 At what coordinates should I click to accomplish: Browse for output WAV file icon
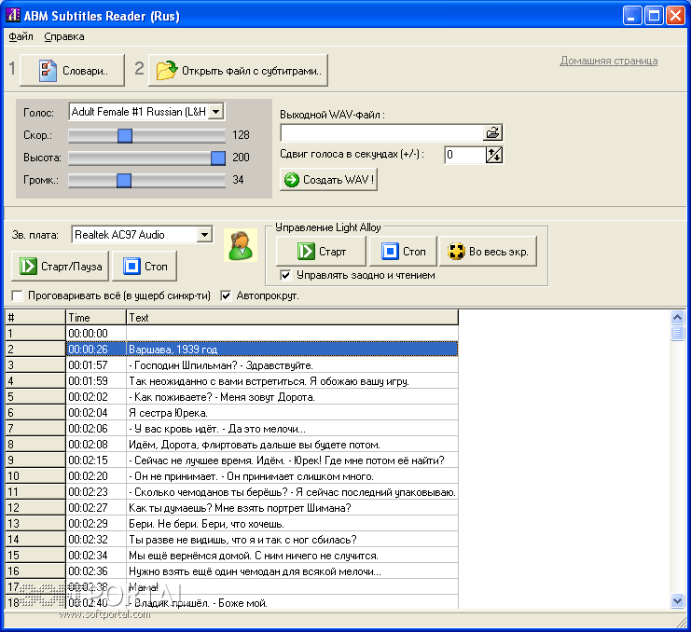coord(492,132)
